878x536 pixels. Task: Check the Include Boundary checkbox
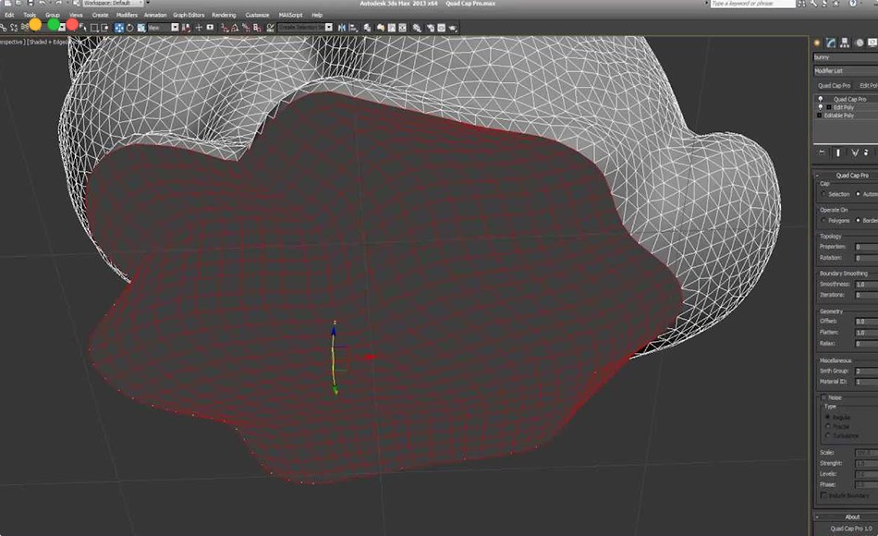coord(823,496)
